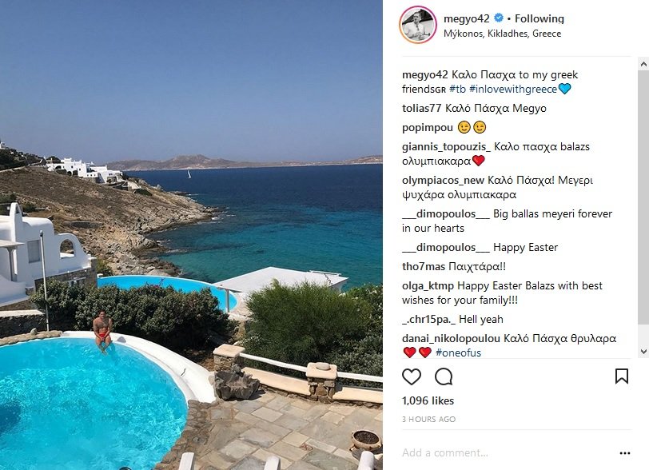
Task: Click the 3 hours ago timestamp
Action: point(428,419)
